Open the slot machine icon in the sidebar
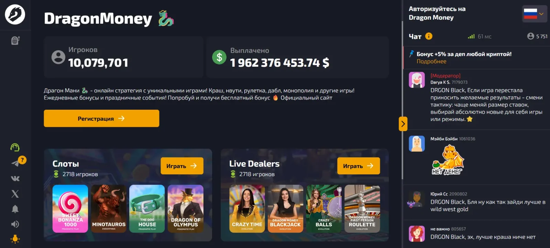The image size is (550, 248). (x=15, y=41)
